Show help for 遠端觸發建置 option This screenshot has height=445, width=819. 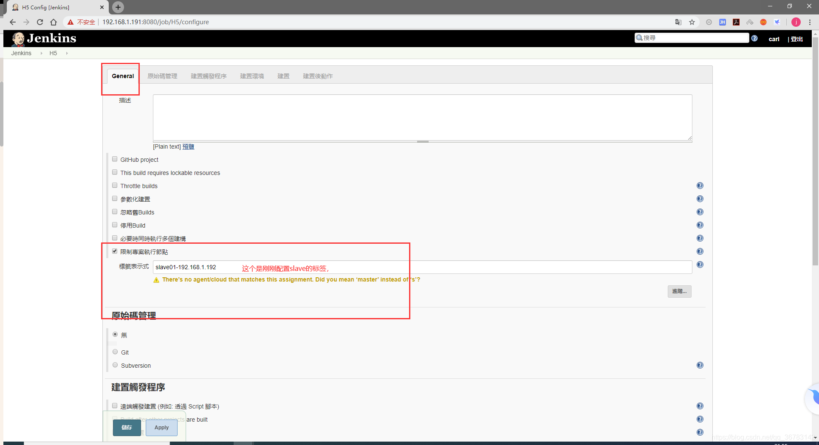[700, 406]
